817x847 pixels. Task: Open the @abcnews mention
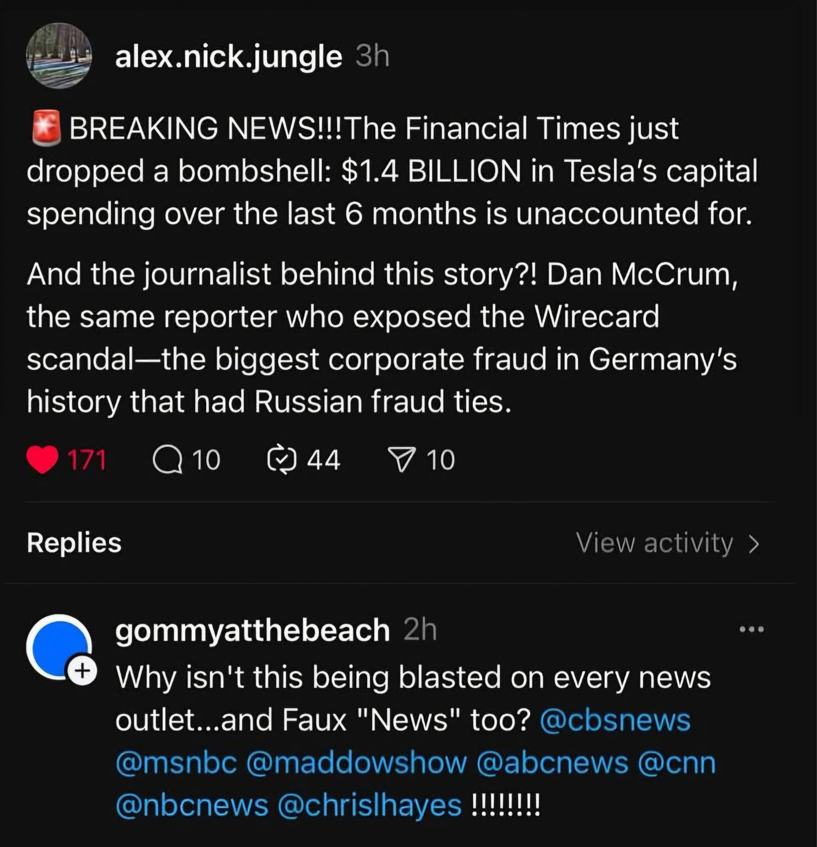(x=552, y=763)
